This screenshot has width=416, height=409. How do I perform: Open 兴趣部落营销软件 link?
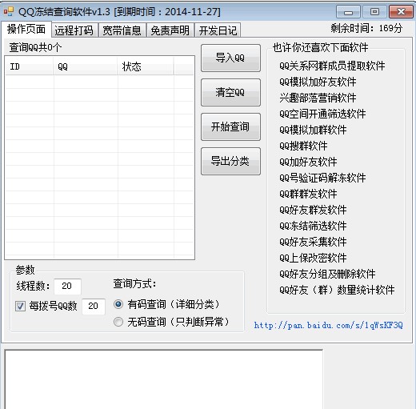point(318,98)
